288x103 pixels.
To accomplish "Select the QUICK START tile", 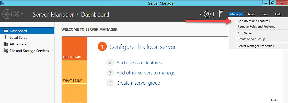I will coord(75,48).
